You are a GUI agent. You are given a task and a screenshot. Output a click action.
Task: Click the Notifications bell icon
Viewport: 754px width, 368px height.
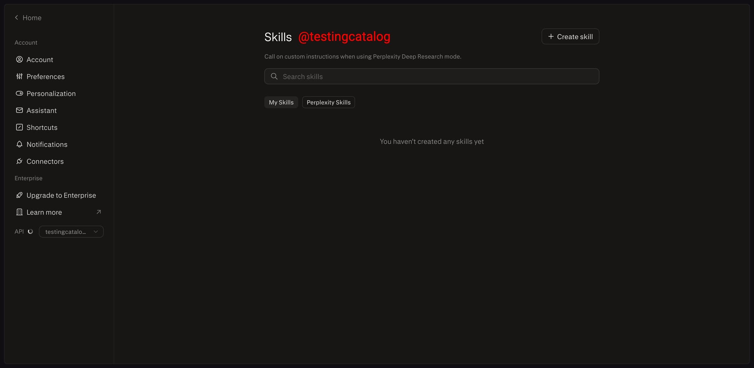(19, 144)
